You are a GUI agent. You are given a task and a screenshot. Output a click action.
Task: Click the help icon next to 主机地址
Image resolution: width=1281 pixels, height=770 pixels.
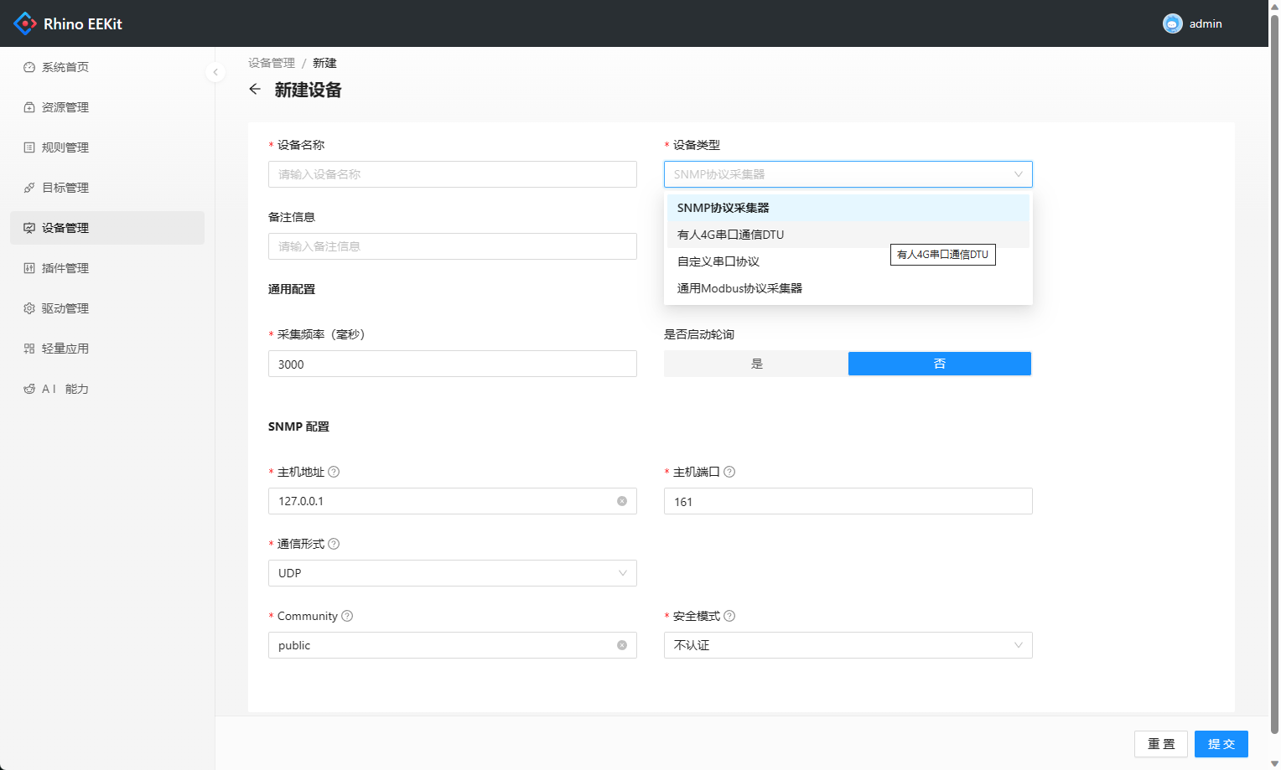(x=334, y=472)
